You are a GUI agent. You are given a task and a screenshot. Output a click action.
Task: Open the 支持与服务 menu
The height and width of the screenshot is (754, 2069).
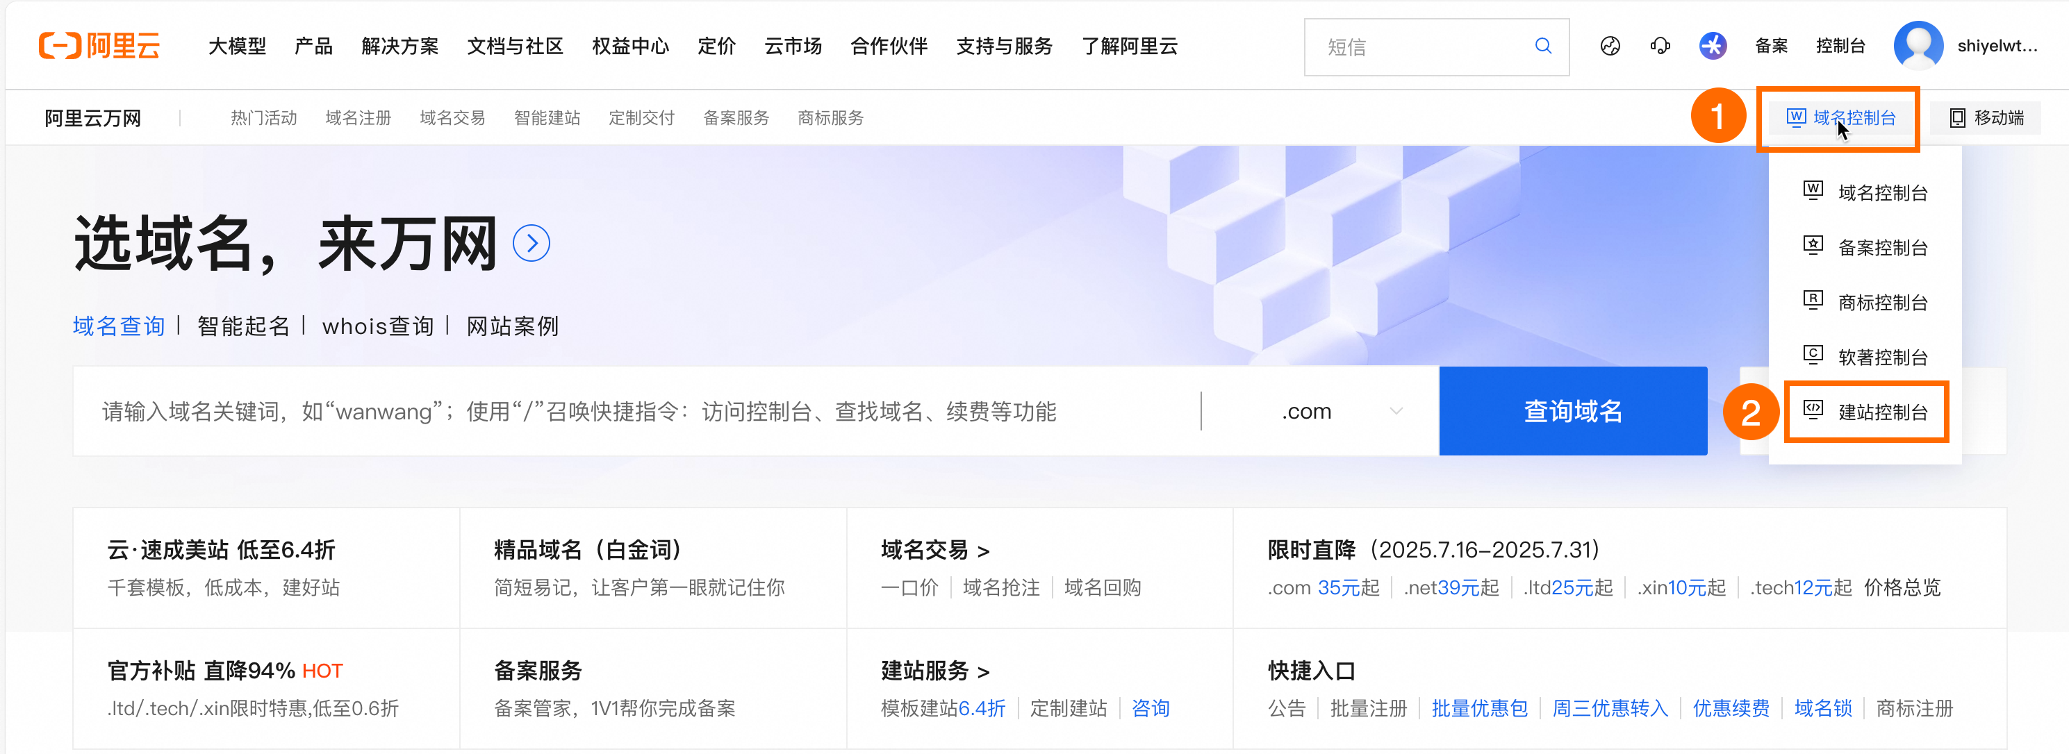coord(1004,46)
